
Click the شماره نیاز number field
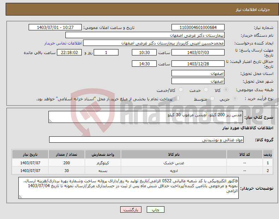(198, 28)
